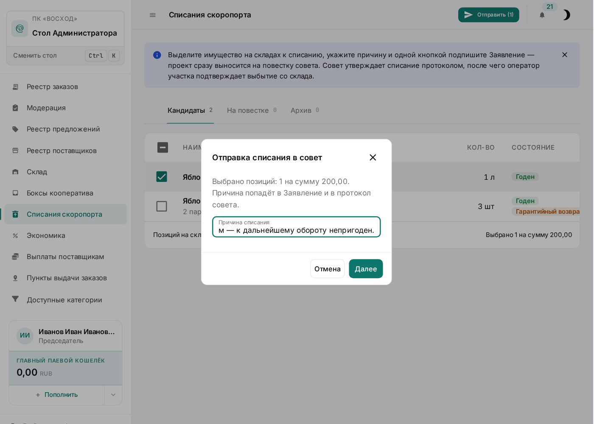The width and height of the screenshot is (594, 424).
Task: Click the 'СОСТОЯНИЕ' column header
Action: 533,148
